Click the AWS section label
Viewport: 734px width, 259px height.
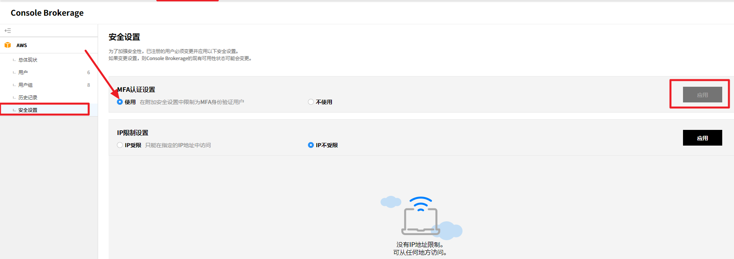[x=22, y=46]
